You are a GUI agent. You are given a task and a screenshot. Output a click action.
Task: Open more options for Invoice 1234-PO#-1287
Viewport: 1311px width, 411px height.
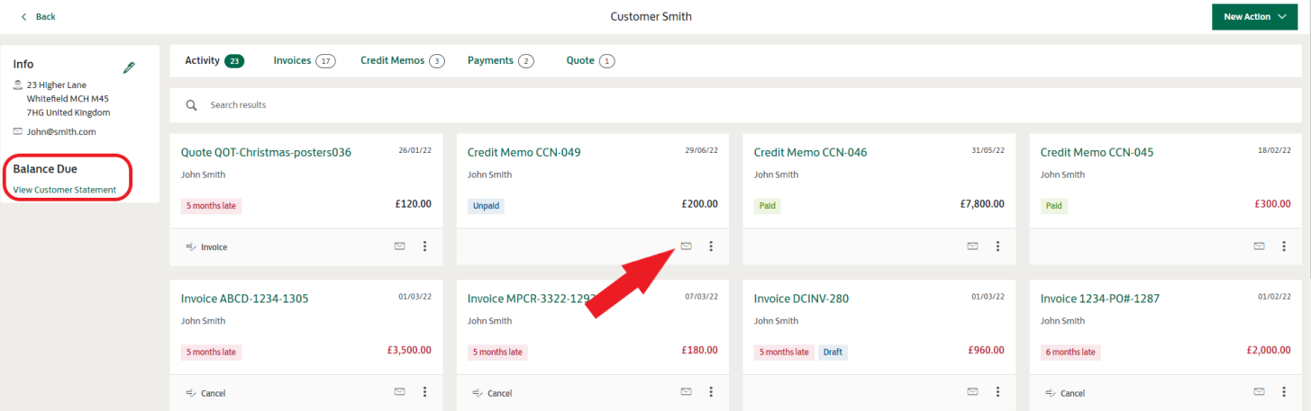coord(1284,391)
